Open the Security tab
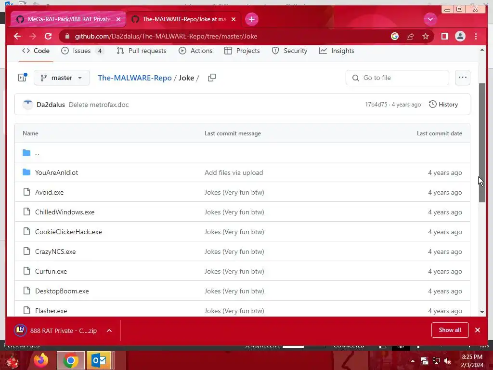493x370 pixels. [289, 51]
